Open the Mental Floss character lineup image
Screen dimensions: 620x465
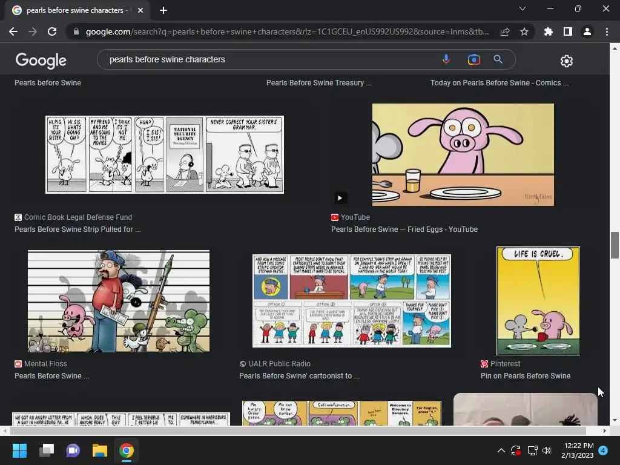(119, 301)
